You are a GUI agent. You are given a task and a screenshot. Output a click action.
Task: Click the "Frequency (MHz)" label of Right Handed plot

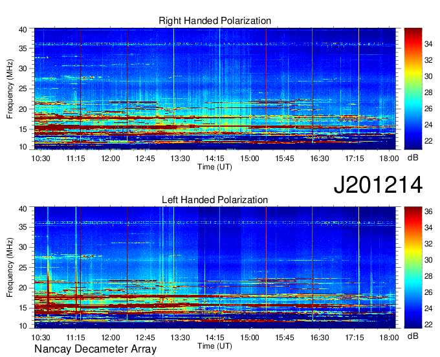coord(10,89)
